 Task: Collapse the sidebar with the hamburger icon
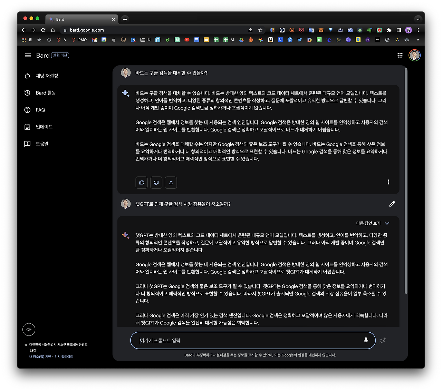tap(28, 55)
